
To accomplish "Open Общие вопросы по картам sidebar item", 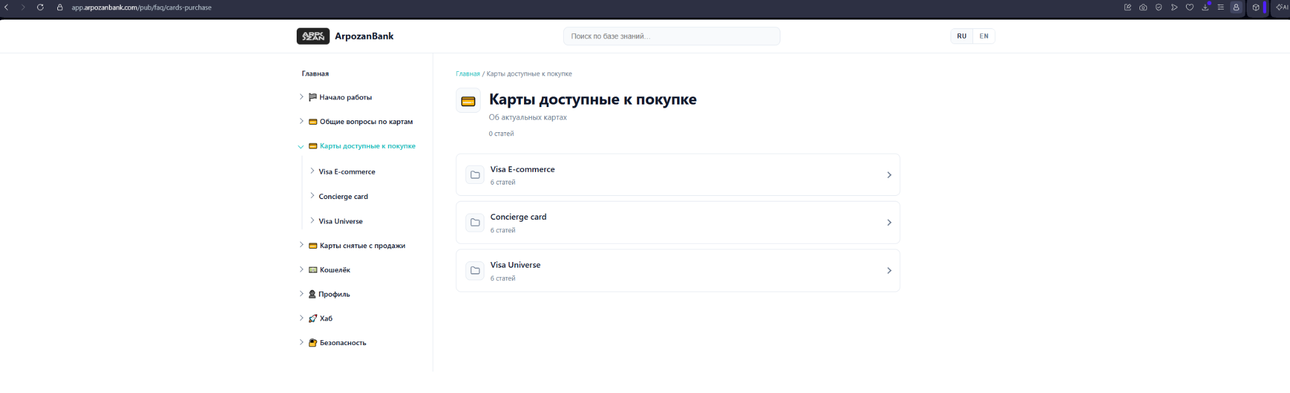I will 367,122.
